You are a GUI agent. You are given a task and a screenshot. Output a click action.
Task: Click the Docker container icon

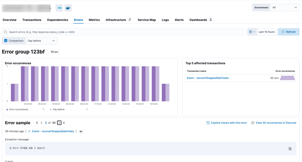(68, 8)
